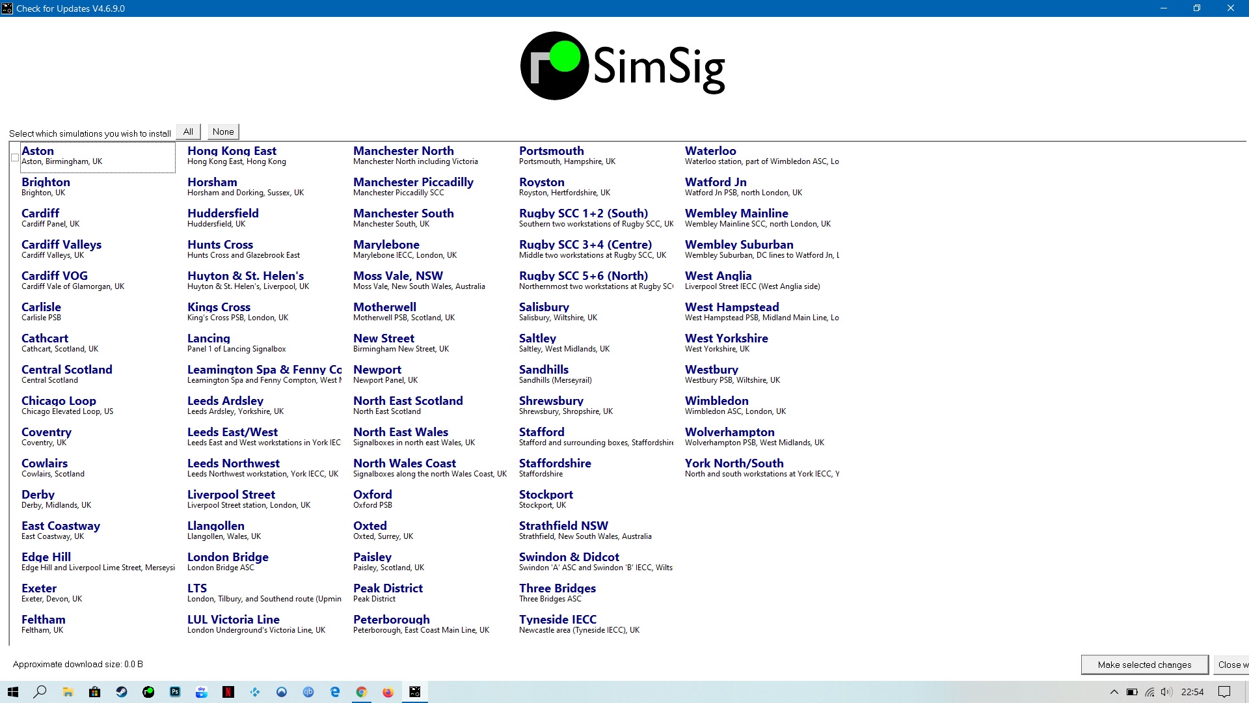This screenshot has width=1249, height=703.
Task: Click the All button
Action: point(188,131)
